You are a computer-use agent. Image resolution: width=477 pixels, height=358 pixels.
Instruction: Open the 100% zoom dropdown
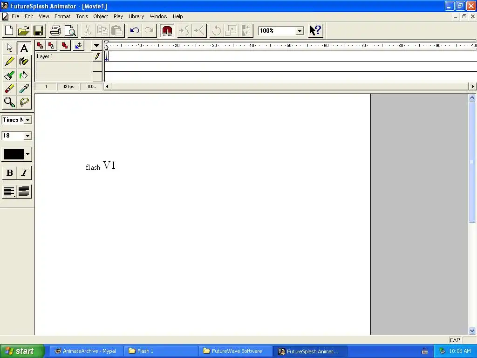(300, 31)
